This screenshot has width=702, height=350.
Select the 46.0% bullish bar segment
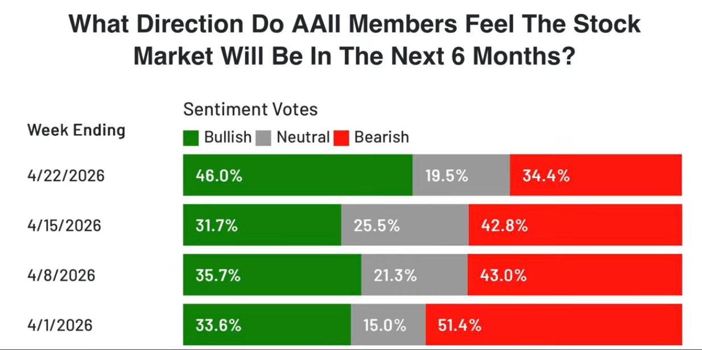298,175
